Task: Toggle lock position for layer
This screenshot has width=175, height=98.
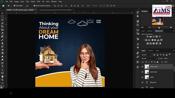Action: point(152,62)
